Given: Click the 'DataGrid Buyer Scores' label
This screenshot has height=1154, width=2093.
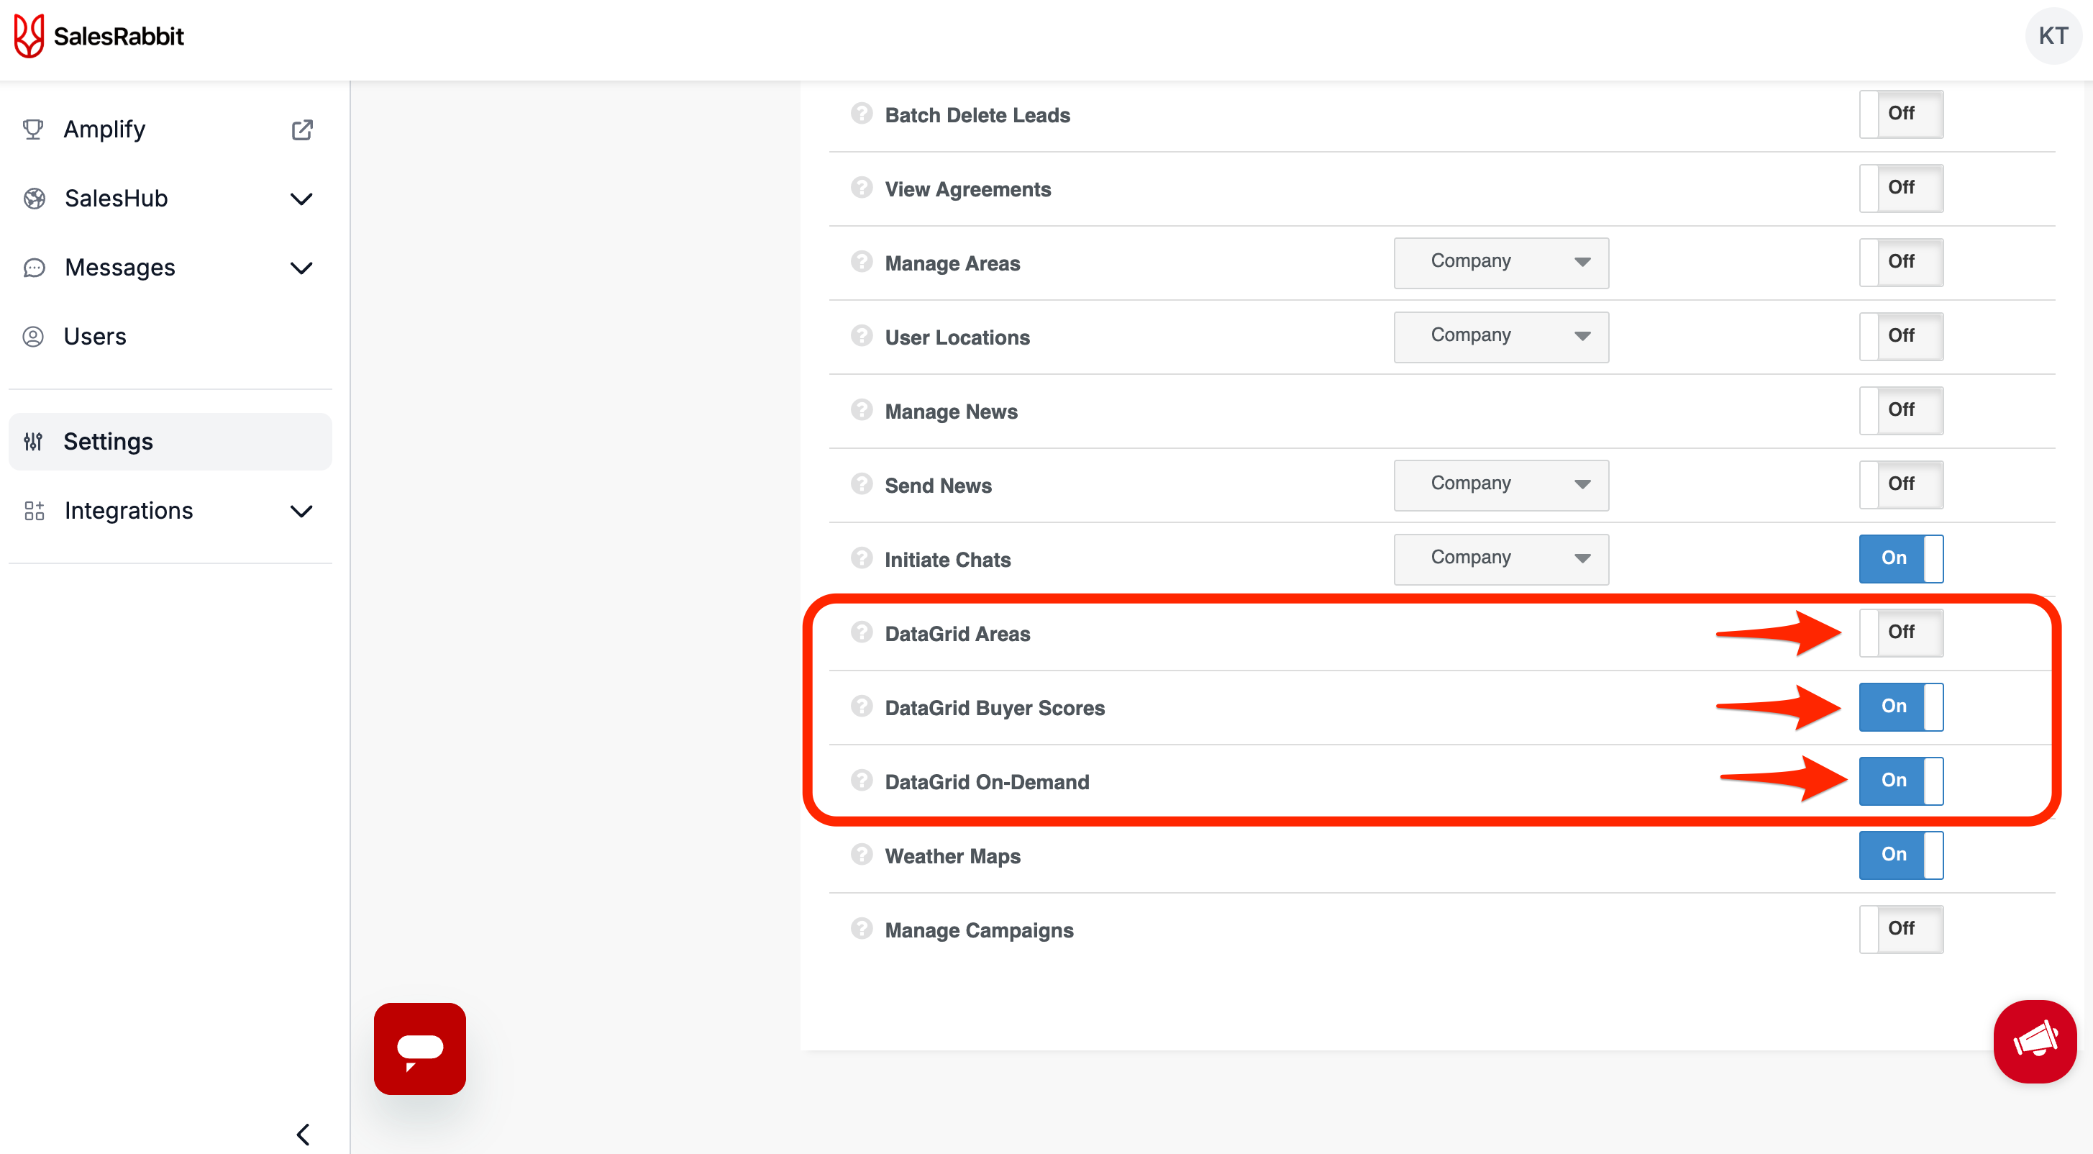Looking at the screenshot, I should point(995,708).
